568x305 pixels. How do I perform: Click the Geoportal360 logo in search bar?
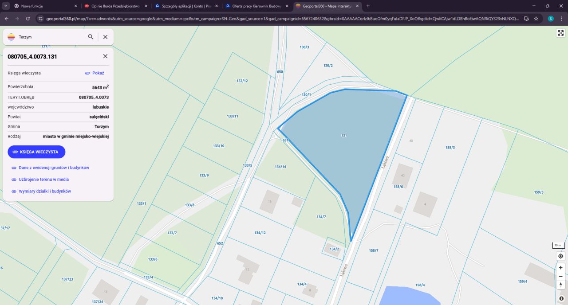12,37
